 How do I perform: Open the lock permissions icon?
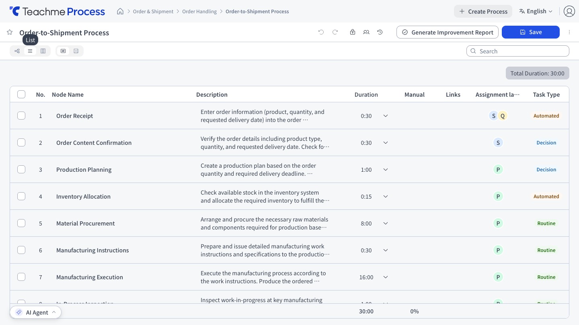(x=353, y=32)
